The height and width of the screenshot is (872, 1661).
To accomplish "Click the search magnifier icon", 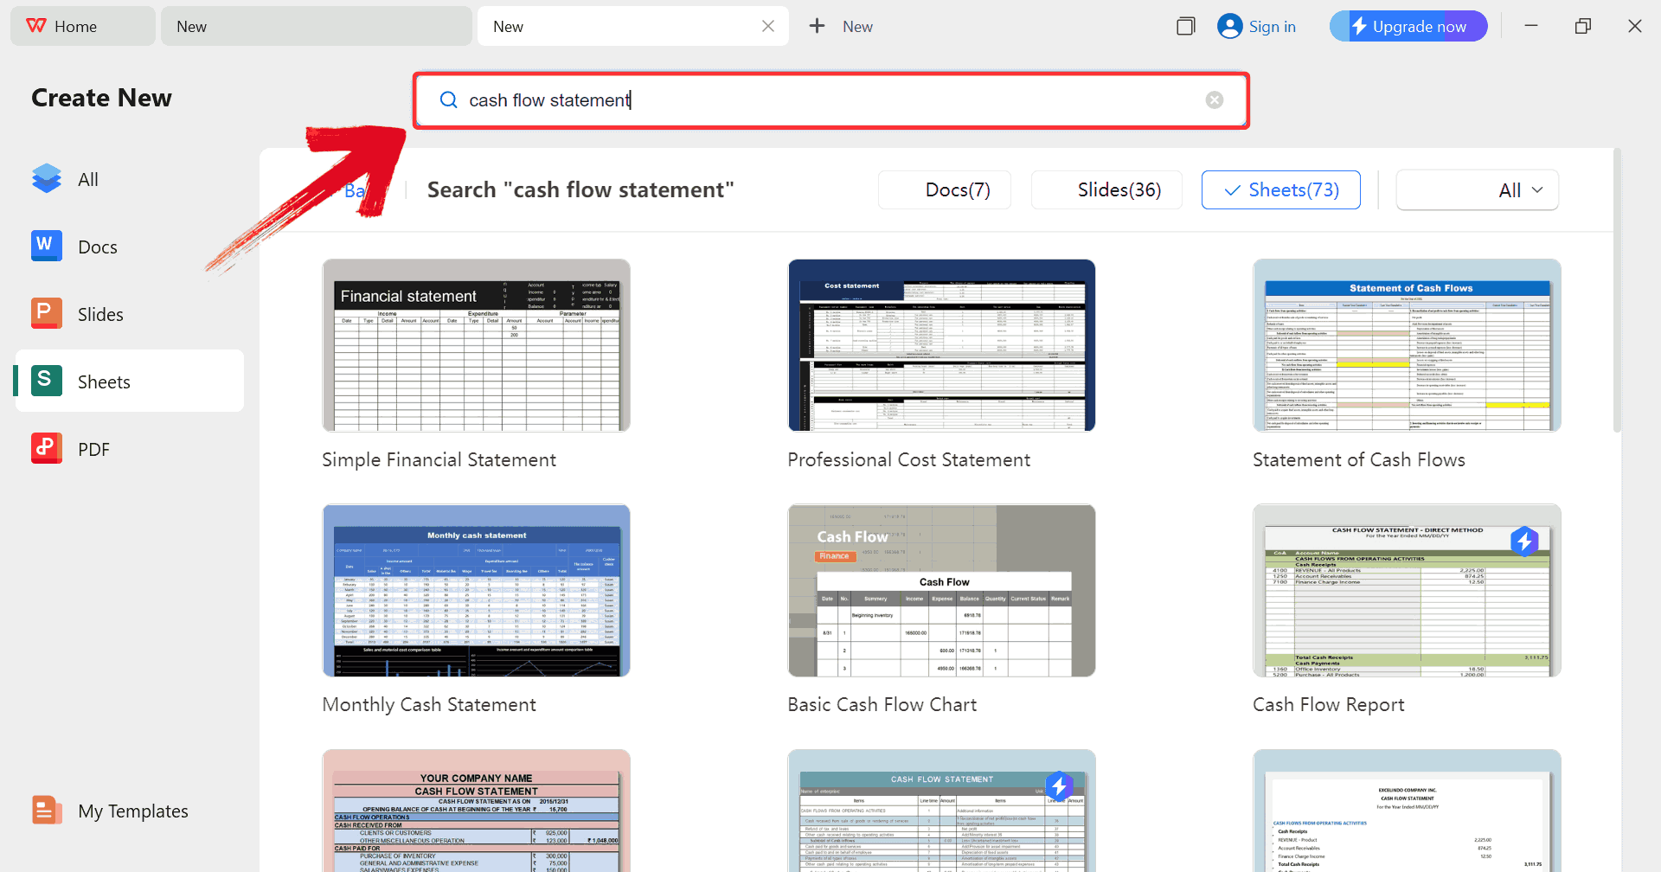I will coord(448,99).
